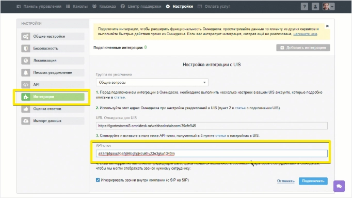Viewport: 352px width, 198px height.
Task: Select Интеграции in the sidebar
Action: 53,97
